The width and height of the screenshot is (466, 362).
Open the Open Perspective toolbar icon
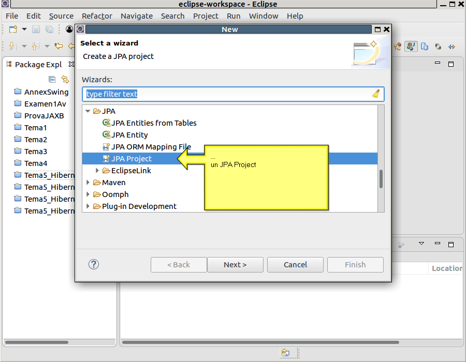397,47
